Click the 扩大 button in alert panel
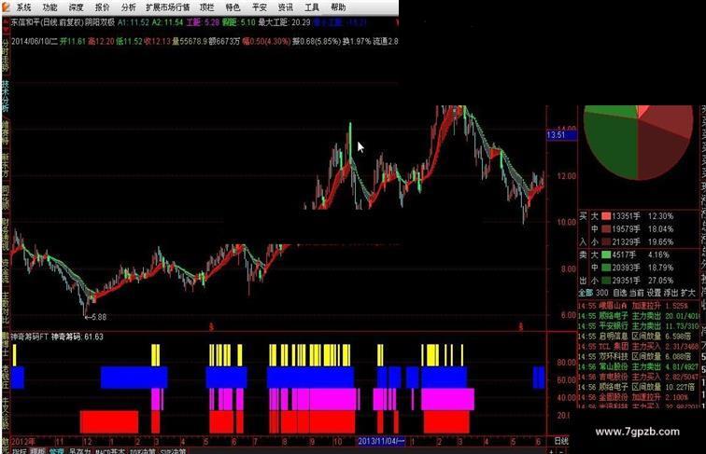The height and width of the screenshot is (454, 706). [688, 293]
